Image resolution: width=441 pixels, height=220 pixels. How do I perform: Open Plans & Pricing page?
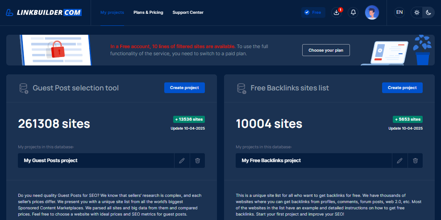click(x=148, y=12)
